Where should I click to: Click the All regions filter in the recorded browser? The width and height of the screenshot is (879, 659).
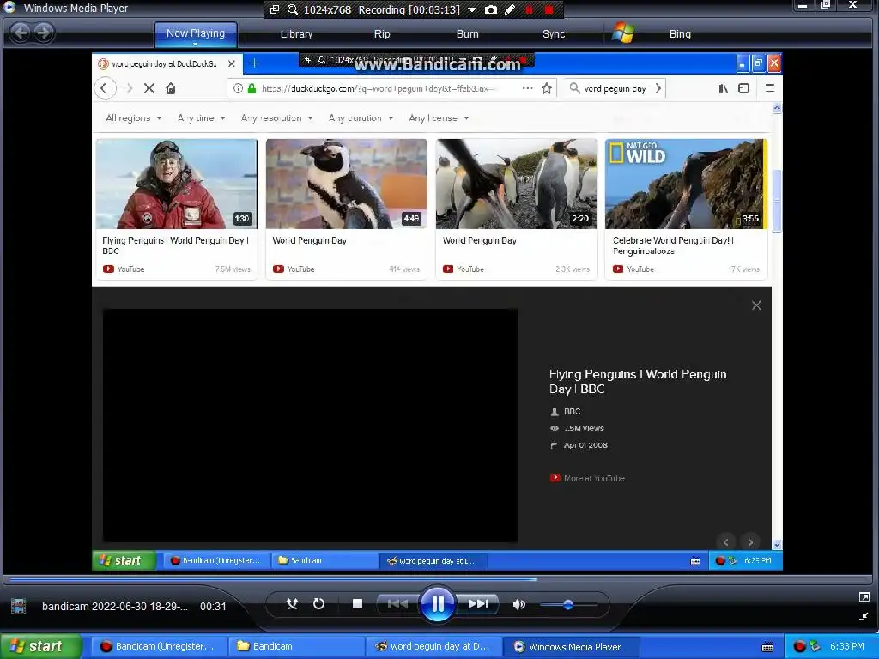pyautogui.click(x=134, y=118)
